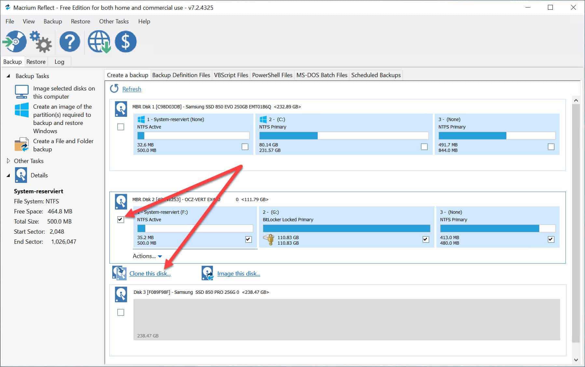Uncheck the Disk 2 480.0 MB partition checkbox
This screenshot has height=367, width=585.
click(x=551, y=239)
